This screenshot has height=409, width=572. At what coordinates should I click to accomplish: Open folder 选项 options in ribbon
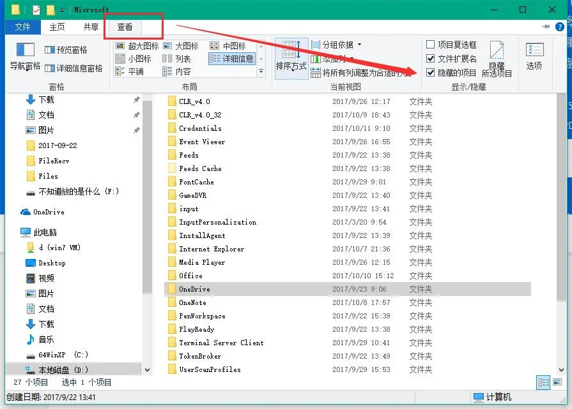click(x=534, y=56)
